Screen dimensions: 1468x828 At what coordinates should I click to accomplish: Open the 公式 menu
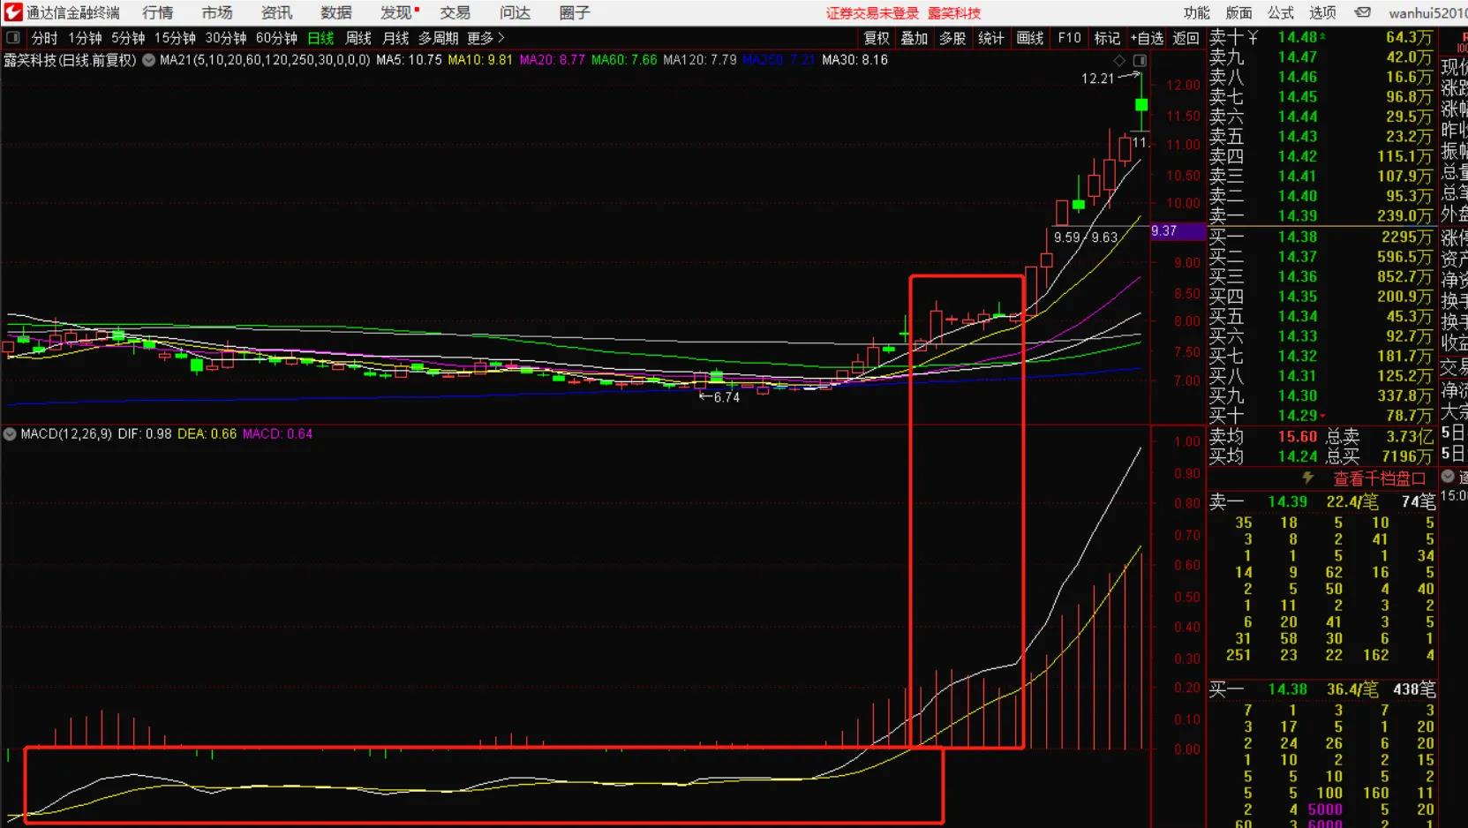[1281, 12]
